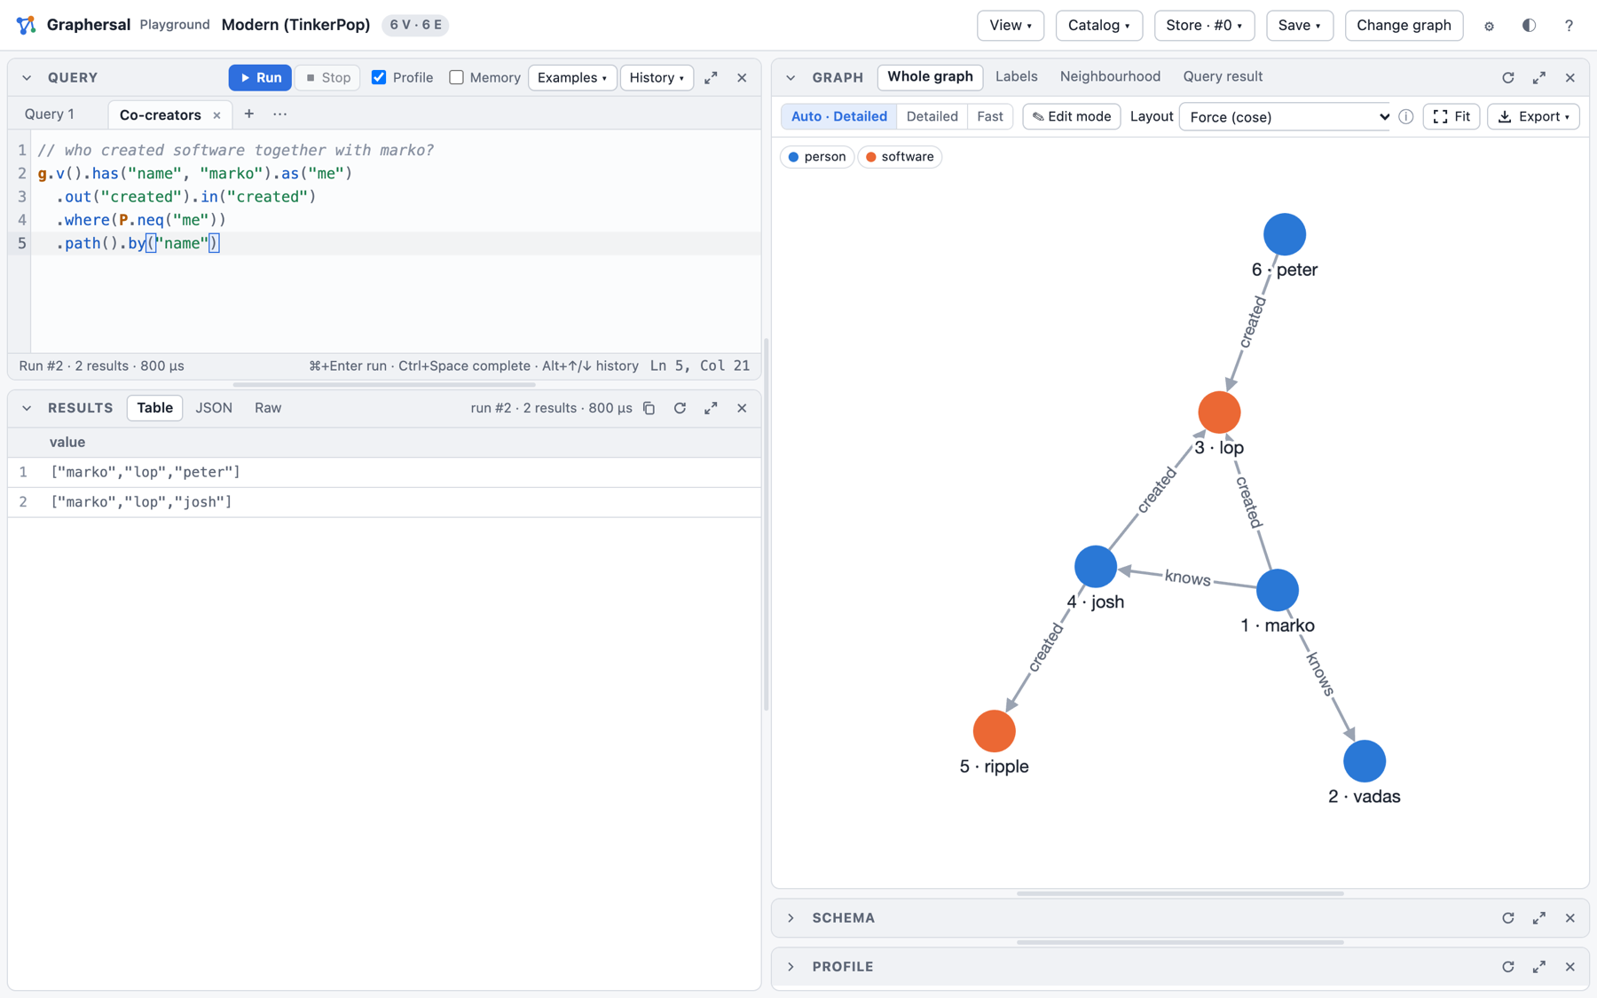Toggle Edit mode for the graph
The width and height of the screenshot is (1597, 998).
pyautogui.click(x=1072, y=116)
